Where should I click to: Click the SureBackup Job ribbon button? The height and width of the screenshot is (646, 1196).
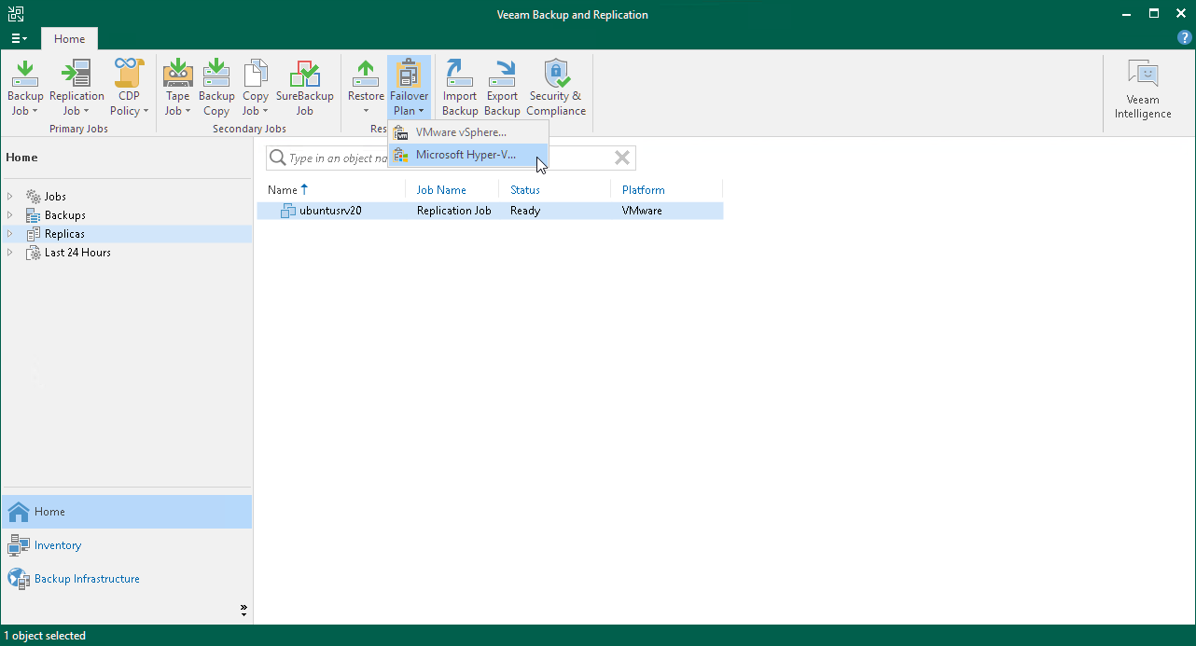305,88
